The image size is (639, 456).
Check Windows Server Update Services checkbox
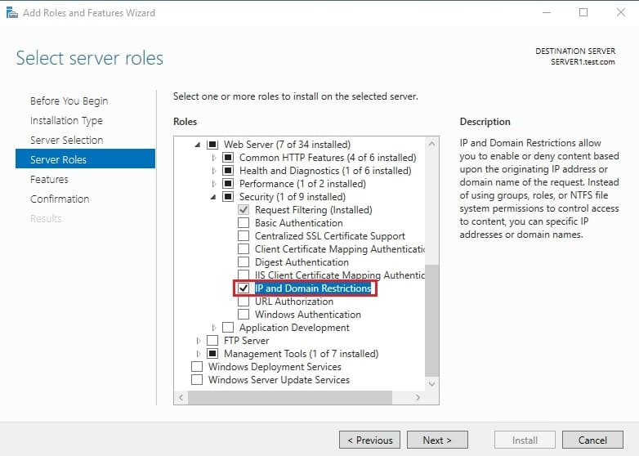(197, 379)
